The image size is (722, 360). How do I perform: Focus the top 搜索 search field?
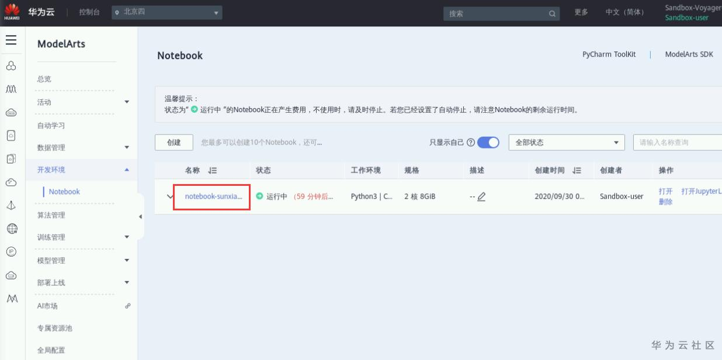501,13
